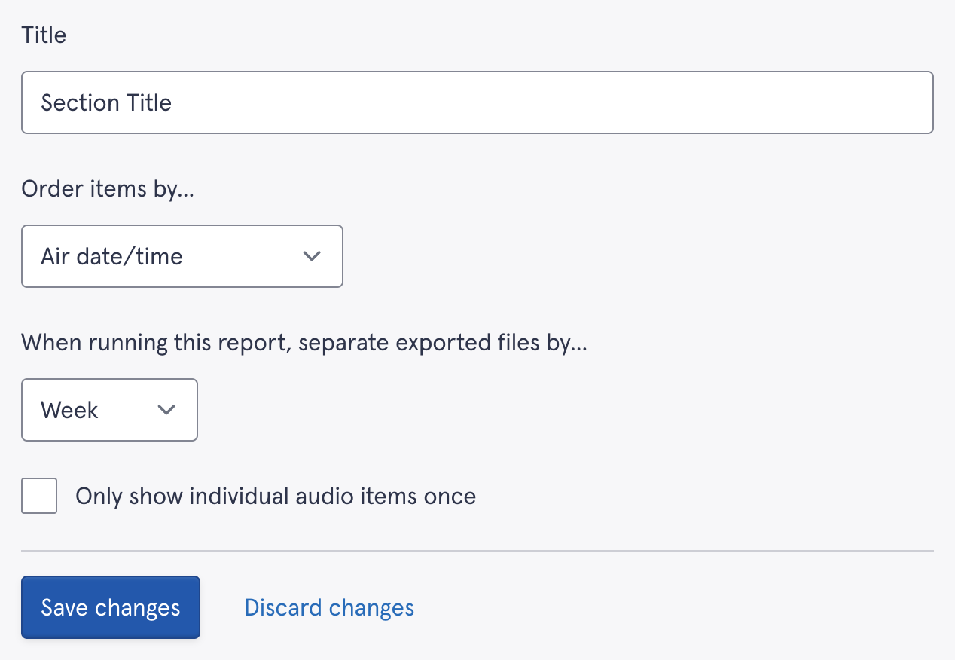Click the "Title" field label
Image resolution: width=955 pixels, height=660 pixels.
click(x=44, y=35)
